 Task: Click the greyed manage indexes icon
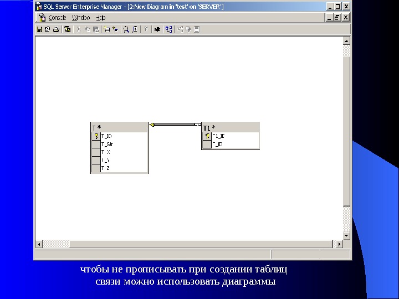tap(188, 29)
